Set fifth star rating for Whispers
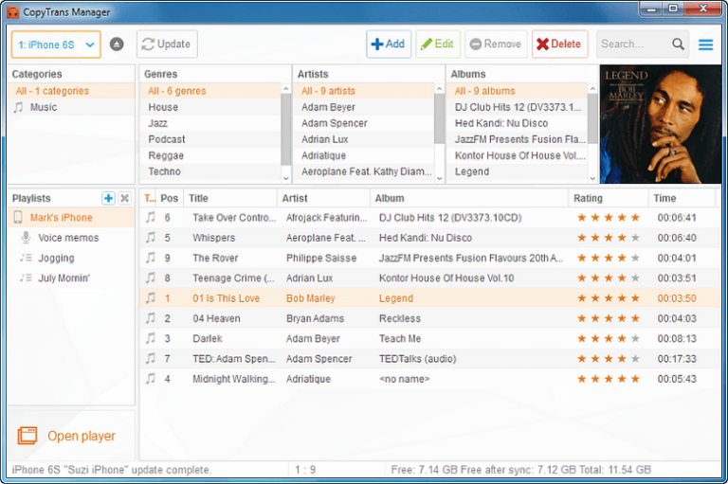728x484 pixels. tap(636, 238)
